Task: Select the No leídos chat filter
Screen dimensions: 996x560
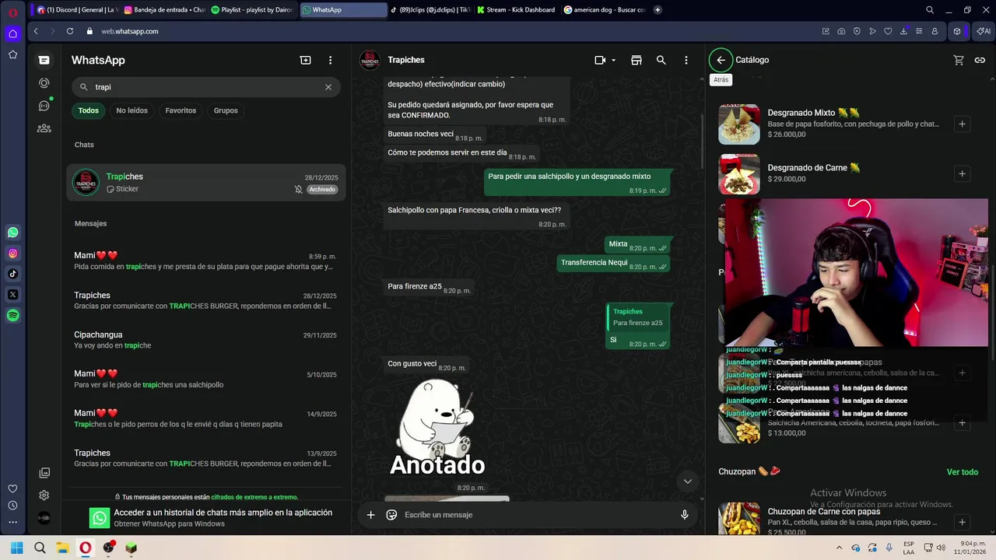Action: (x=132, y=110)
